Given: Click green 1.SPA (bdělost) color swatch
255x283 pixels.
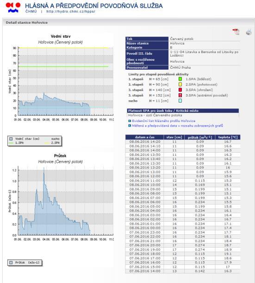Looking at the screenshot, I should coord(180,79).
